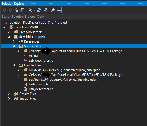Select out/build/x64-Debug/CMakeFiles/ShowIncludes folder
147x126 pixels.
point(63,80)
